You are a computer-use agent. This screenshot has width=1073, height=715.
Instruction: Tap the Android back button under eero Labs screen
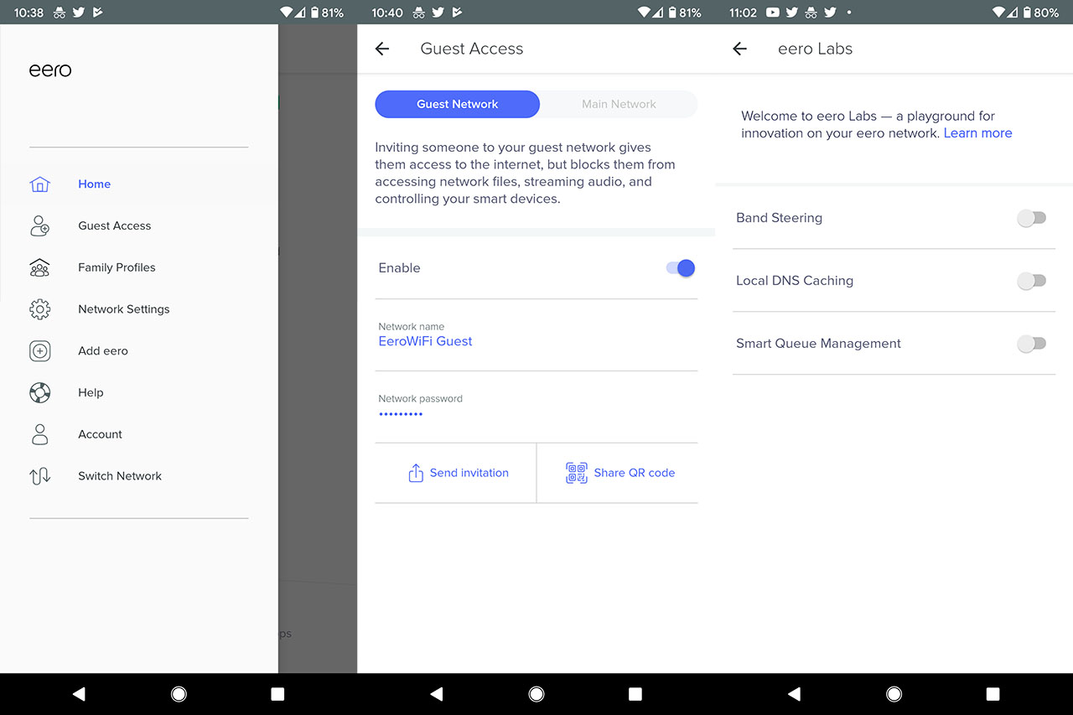pos(794,694)
